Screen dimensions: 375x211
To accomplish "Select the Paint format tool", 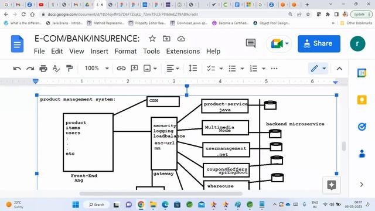I will coord(69,69).
